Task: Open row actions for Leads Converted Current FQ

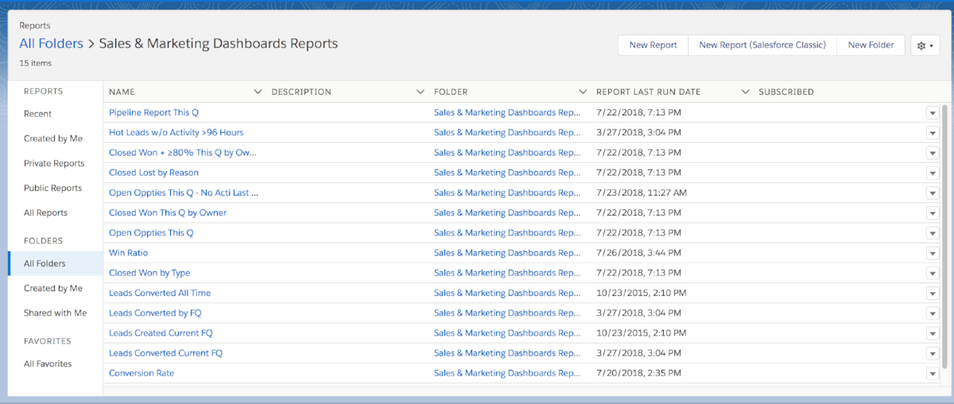Action: (933, 353)
